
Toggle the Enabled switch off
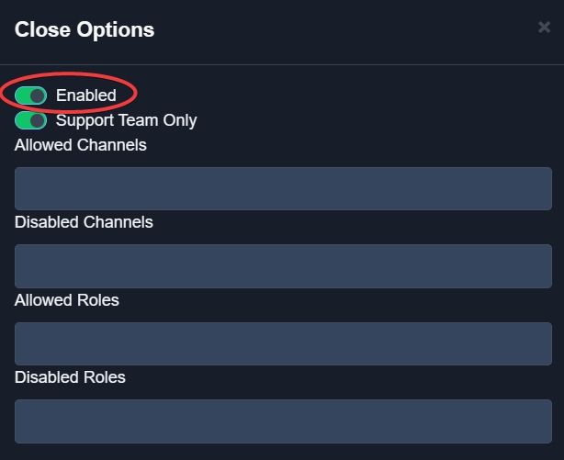tap(30, 95)
